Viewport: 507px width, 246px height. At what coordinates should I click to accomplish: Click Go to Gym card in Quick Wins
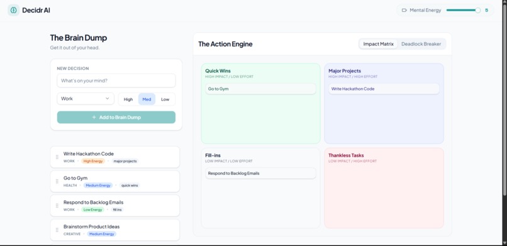pyautogui.click(x=260, y=89)
